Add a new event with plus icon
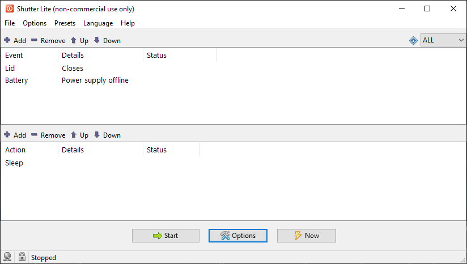Screen dimensions: 467x264 click(x=15, y=40)
